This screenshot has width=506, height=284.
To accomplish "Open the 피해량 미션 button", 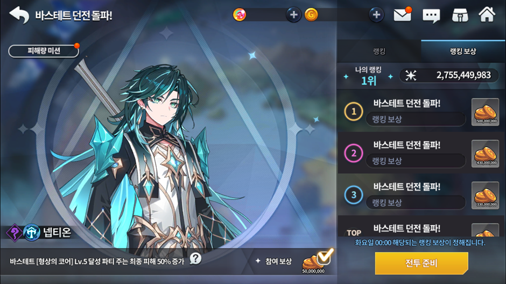I will point(44,51).
